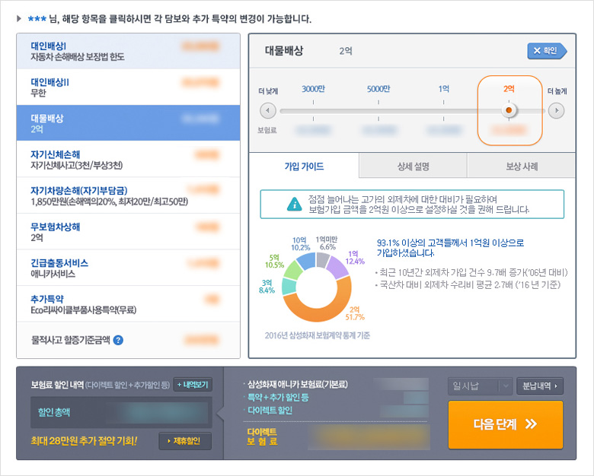594x476 pixels.
Task: Open the 일시납 payment method dropdown
Action: point(480,386)
